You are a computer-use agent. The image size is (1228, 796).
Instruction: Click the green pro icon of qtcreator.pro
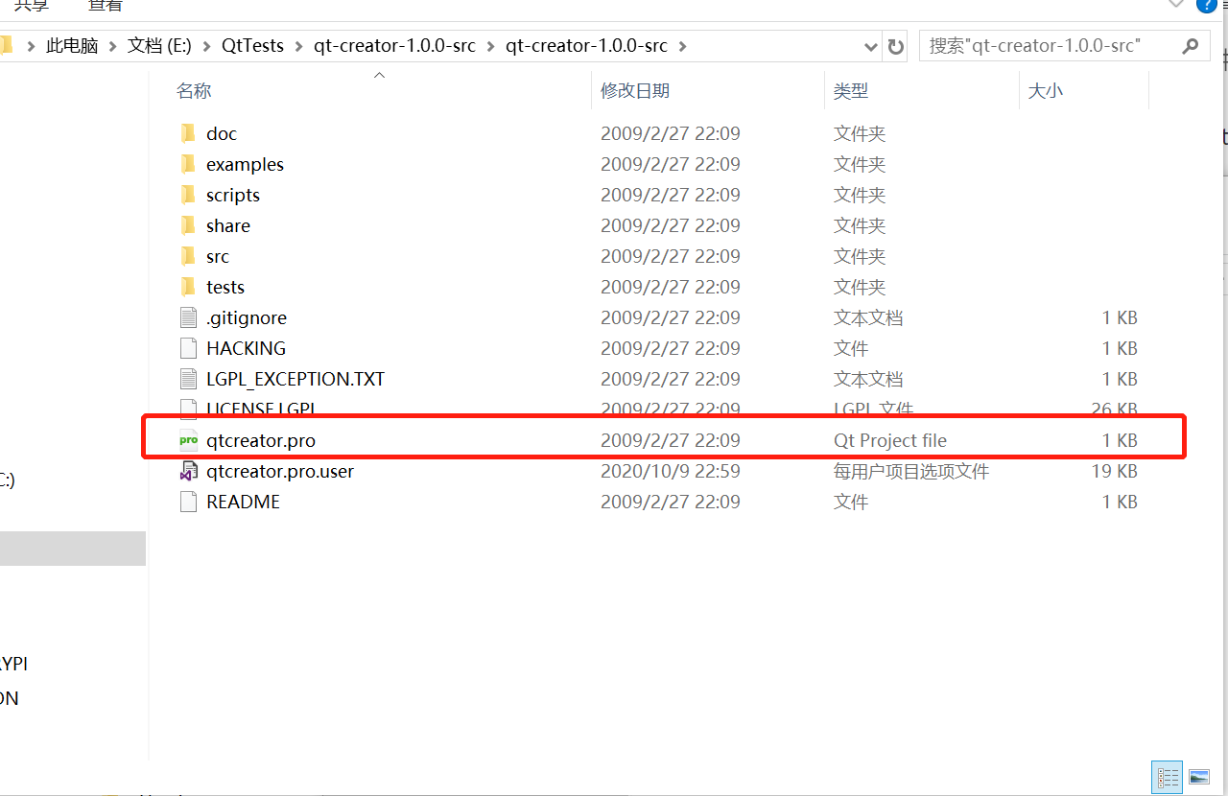pyautogui.click(x=188, y=440)
